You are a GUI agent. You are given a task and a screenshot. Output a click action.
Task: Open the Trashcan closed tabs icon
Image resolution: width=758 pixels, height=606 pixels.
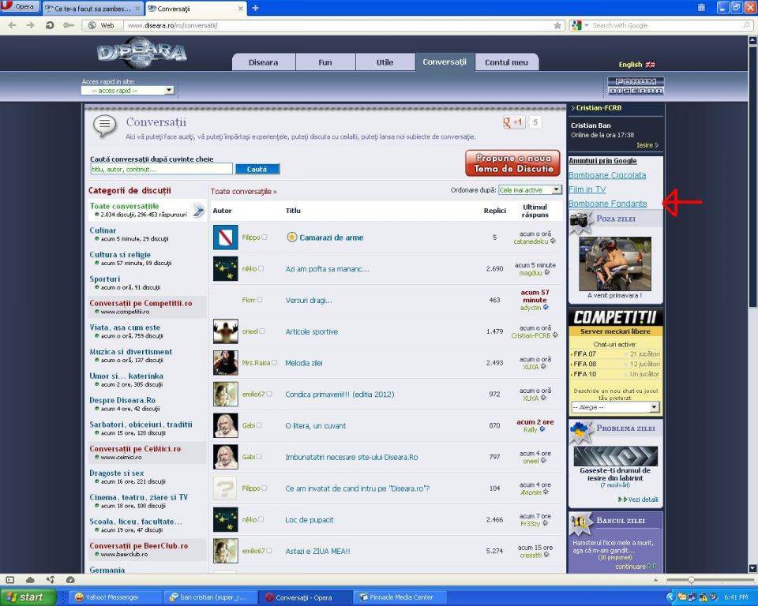(701, 7)
